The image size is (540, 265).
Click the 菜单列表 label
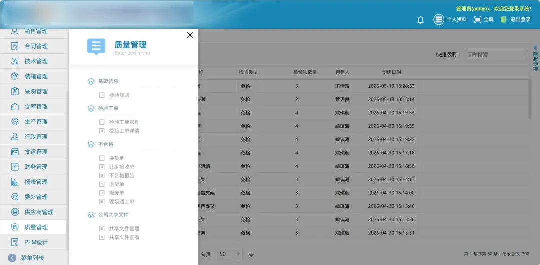click(x=32, y=258)
